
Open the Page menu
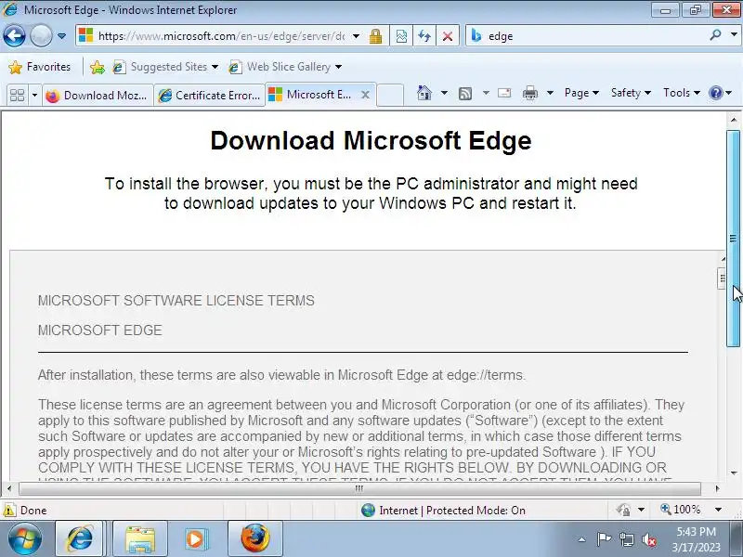pos(581,93)
